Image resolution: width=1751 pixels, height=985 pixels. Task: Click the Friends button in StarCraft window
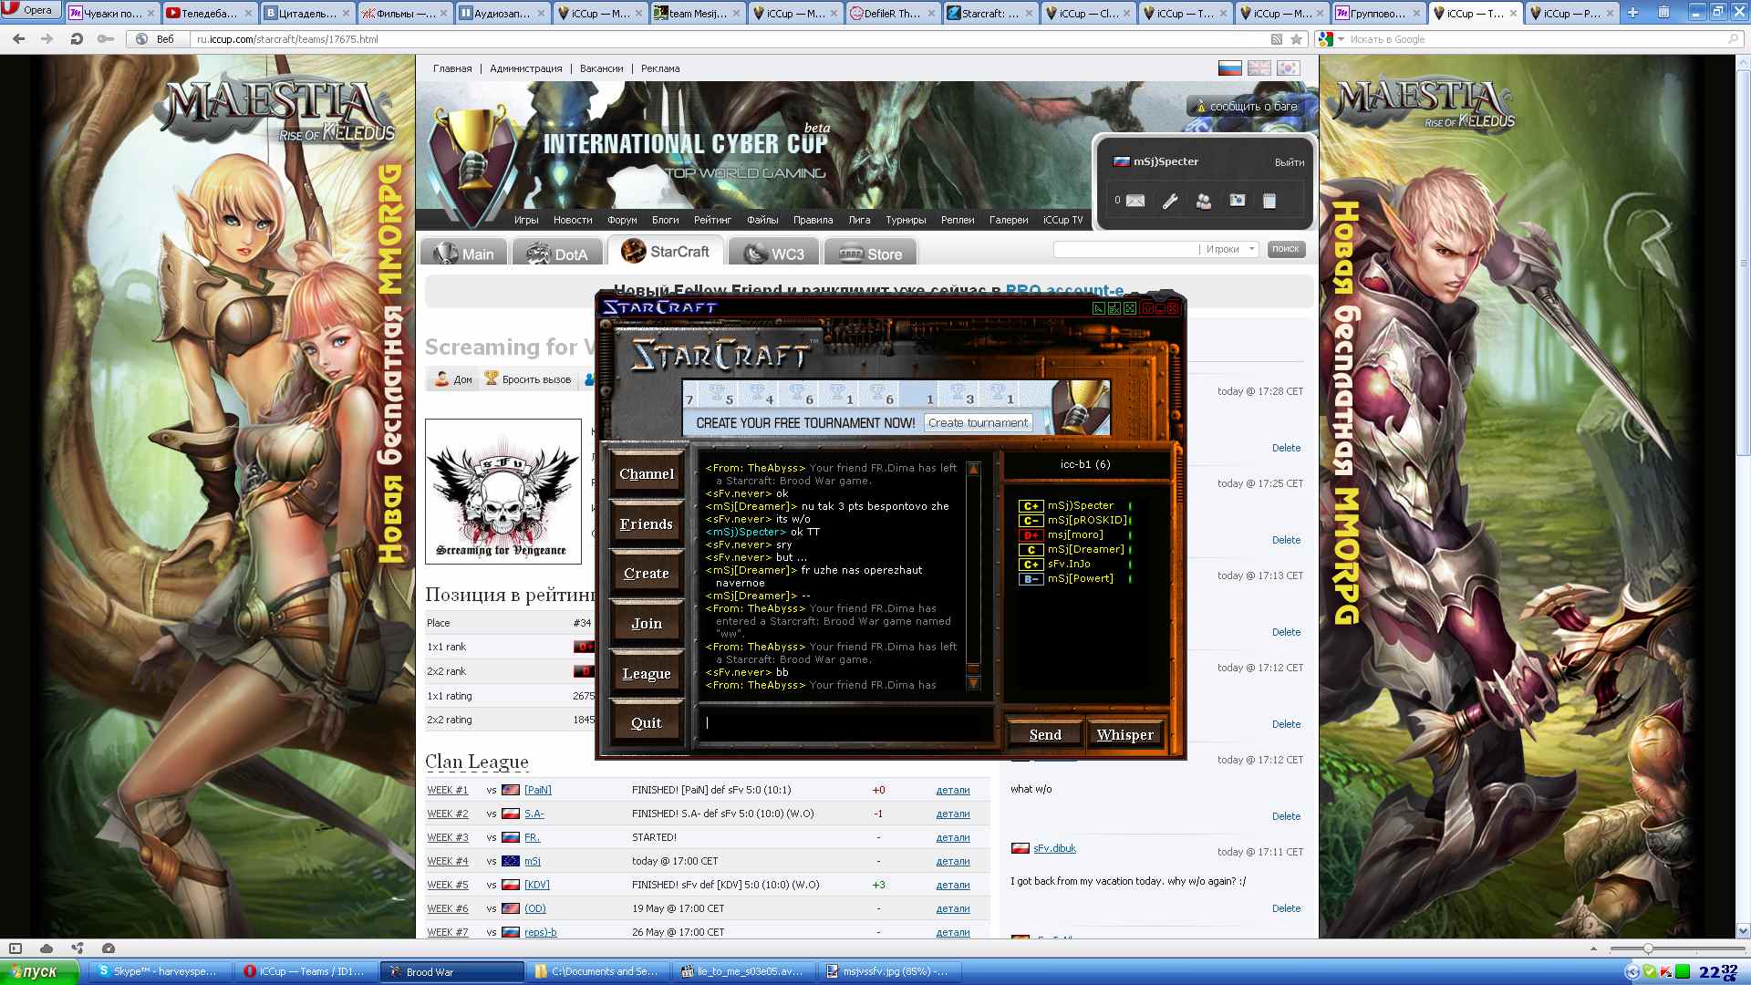pyautogui.click(x=647, y=524)
